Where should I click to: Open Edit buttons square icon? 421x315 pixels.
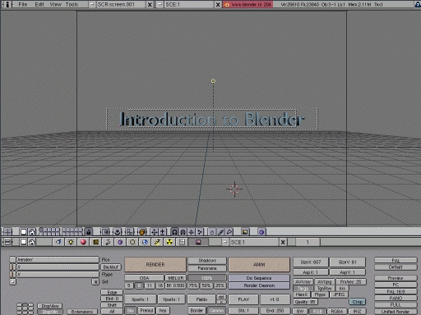132,242
